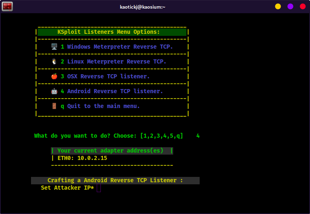Click the 'Set Attacker IP*' label
This screenshot has width=310, height=214.
tap(67, 188)
